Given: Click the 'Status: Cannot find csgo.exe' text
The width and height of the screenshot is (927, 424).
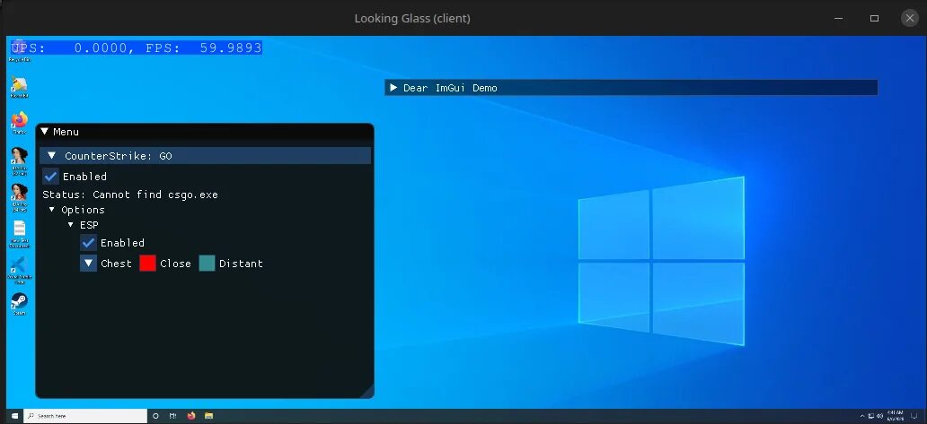Looking at the screenshot, I should [130, 195].
